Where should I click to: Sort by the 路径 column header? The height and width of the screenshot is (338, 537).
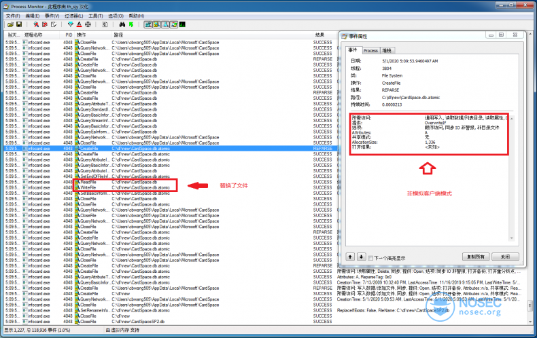tap(212, 35)
